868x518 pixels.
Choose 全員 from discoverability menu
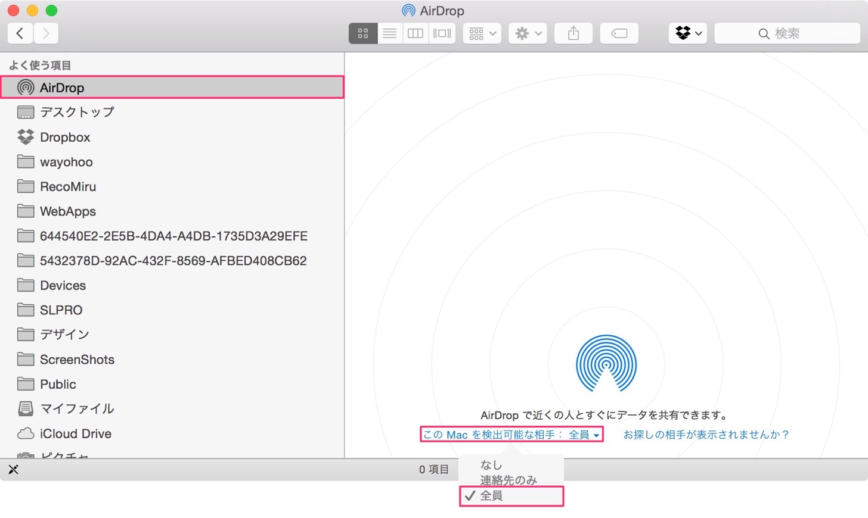point(511,496)
